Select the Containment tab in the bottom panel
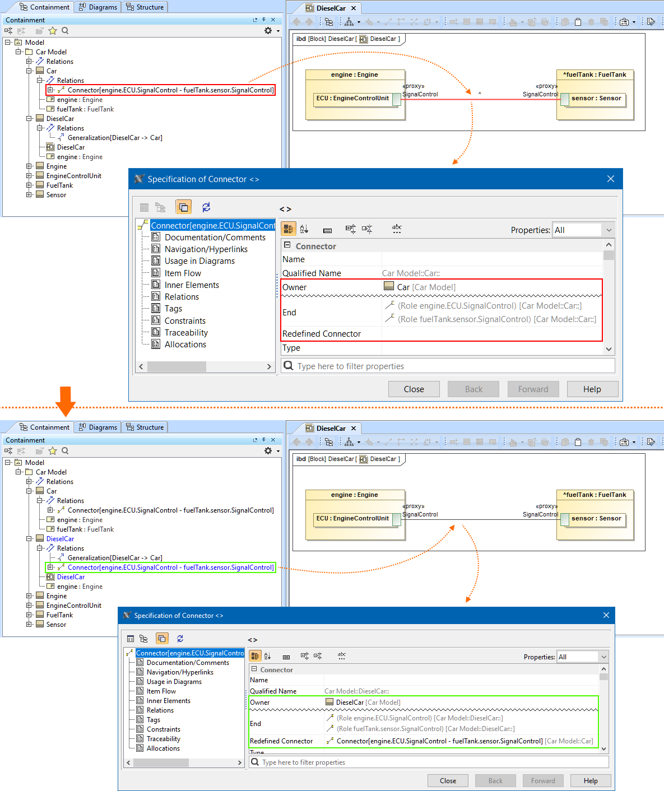The height and width of the screenshot is (791, 664). point(44,427)
